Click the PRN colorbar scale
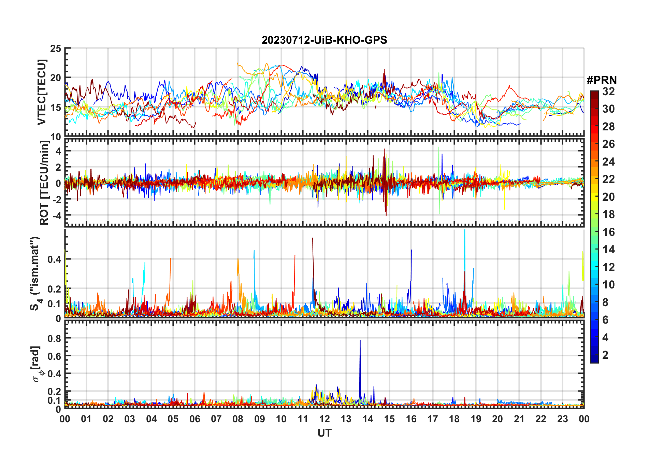Viewport: 649px width, 454px height. coord(594,227)
